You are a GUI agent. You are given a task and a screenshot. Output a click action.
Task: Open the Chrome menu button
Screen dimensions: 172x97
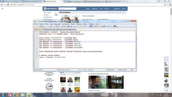[170, 5]
